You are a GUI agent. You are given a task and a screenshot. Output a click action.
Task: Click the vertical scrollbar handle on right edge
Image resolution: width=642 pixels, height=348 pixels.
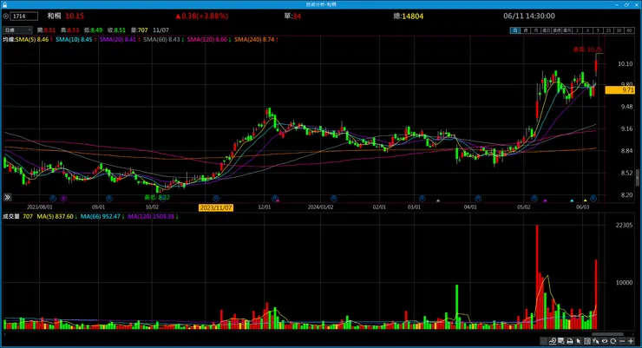tap(637, 177)
